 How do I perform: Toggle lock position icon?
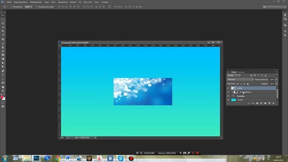tap(244, 84)
